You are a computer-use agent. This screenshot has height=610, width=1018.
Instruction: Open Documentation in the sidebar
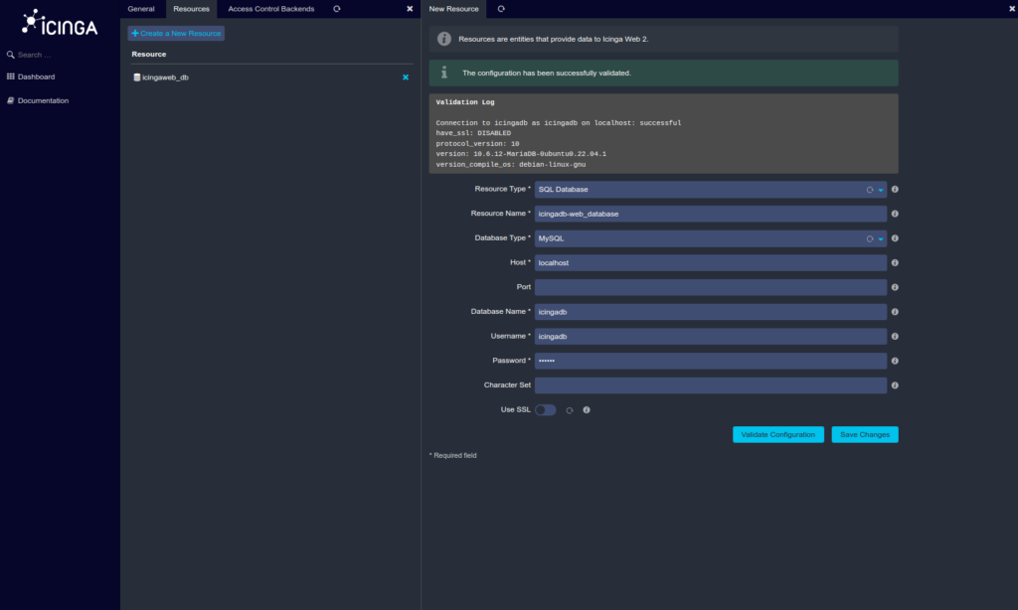coord(43,100)
